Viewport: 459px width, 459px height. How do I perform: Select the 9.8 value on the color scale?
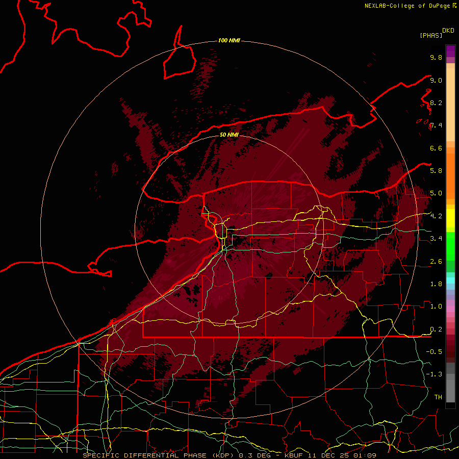point(436,57)
